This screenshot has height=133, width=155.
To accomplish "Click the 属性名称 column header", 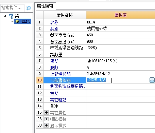I will pyautogui.click(x=65, y=15).
